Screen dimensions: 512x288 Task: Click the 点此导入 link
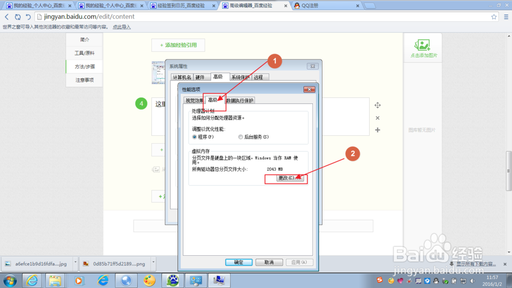[122, 27]
